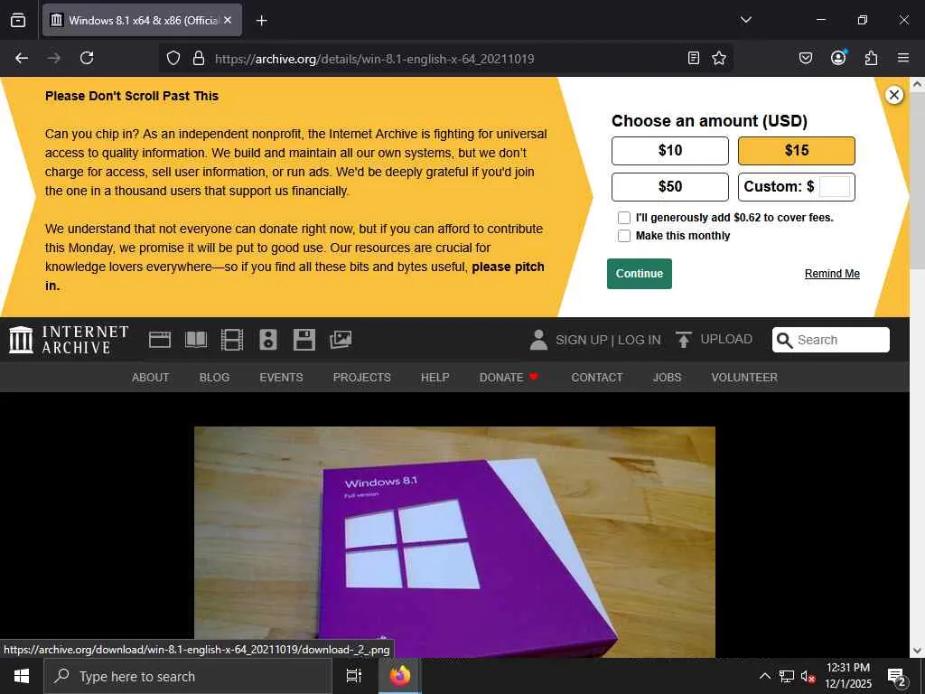The width and height of the screenshot is (925, 694).
Task: Open the notification center icon
Action: pyautogui.click(x=897, y=677)
